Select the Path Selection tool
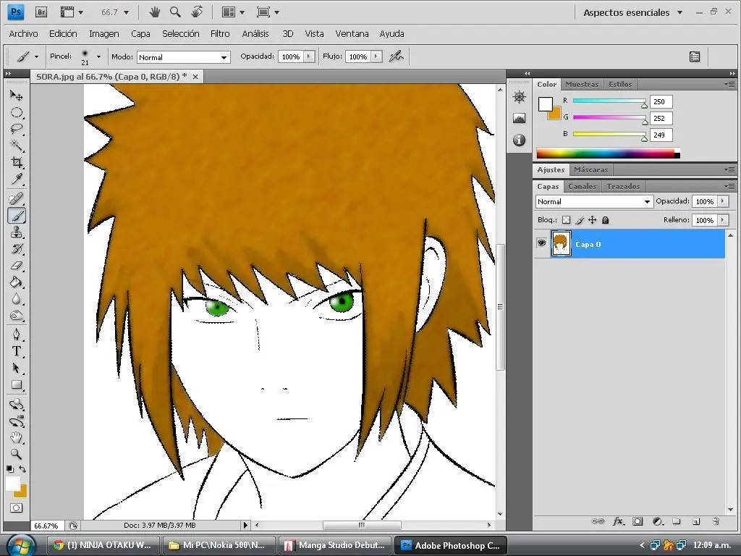 pos(17,368)
